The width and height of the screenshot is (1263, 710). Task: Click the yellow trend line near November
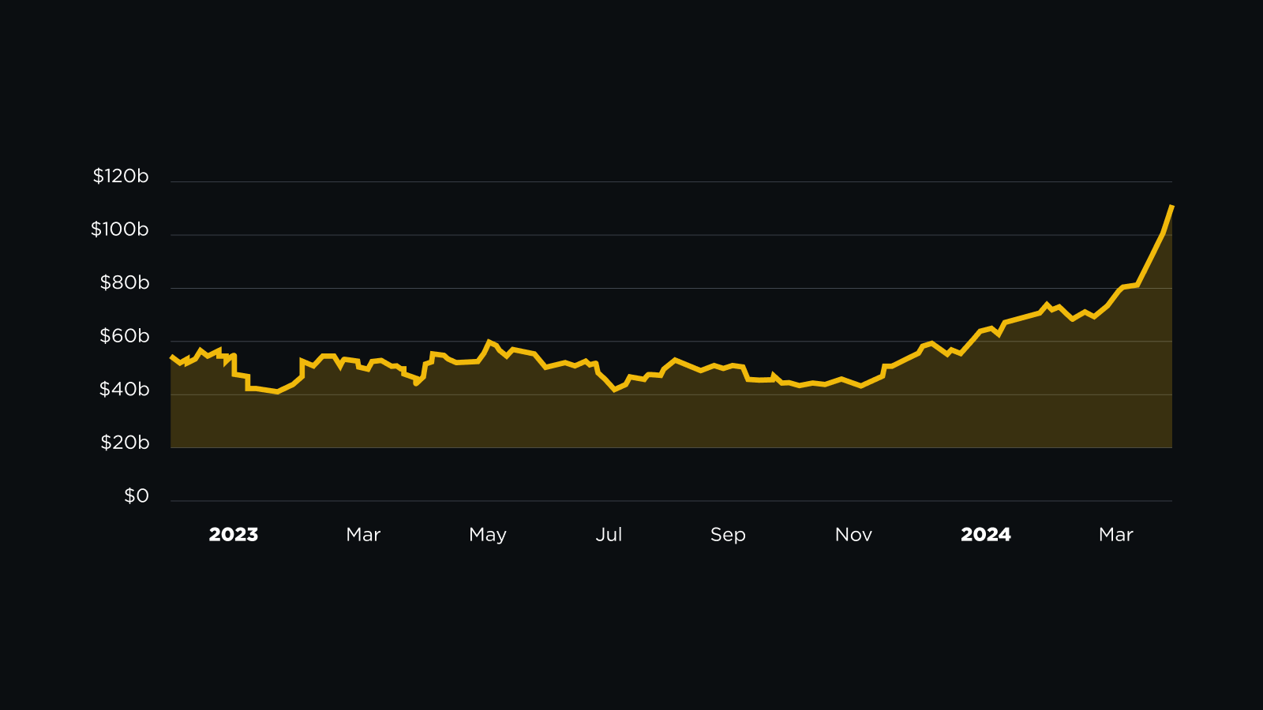[853, 383]
